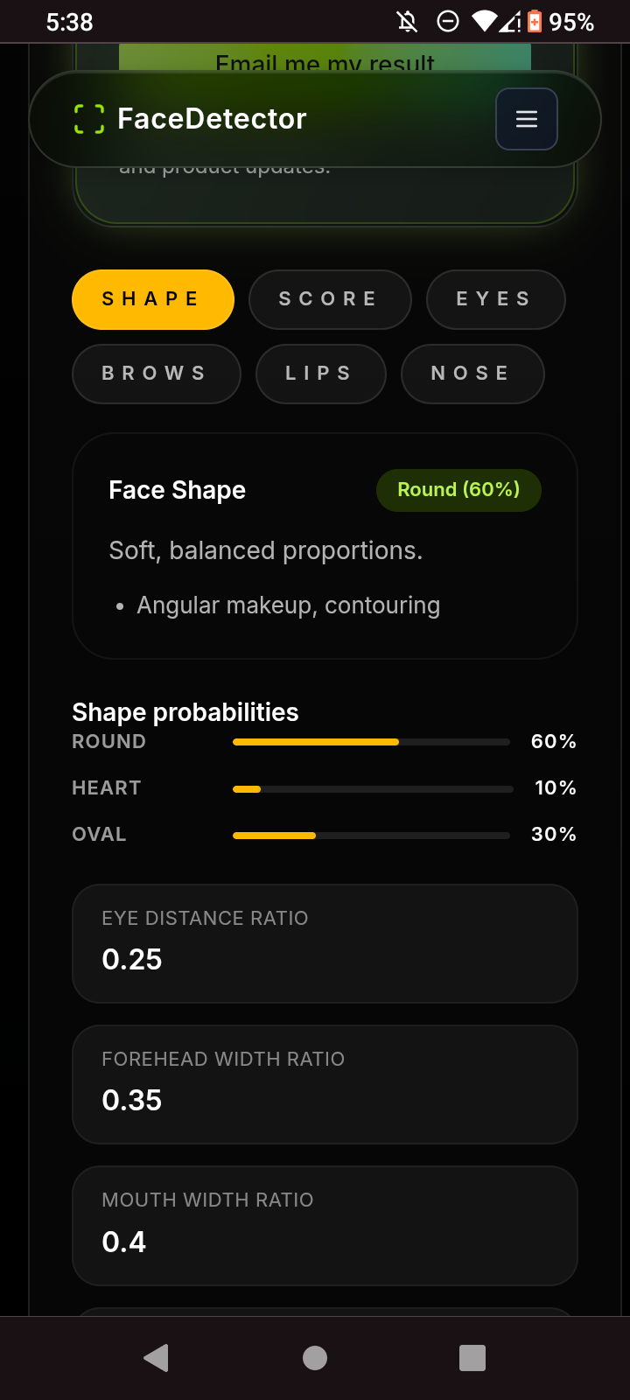The image size is (630, 1400).
Task: Tap the Eye Distance Ratio card
Action: click(325, 943)
